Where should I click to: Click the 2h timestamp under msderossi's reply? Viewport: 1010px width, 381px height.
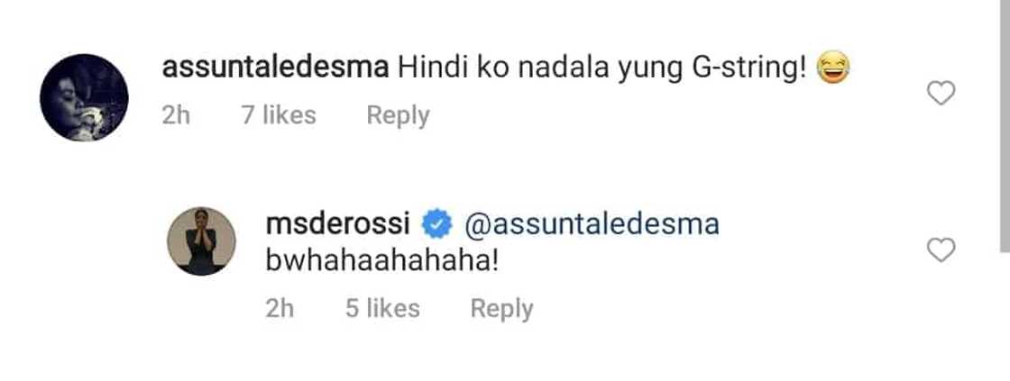click(x=280, y=309)
